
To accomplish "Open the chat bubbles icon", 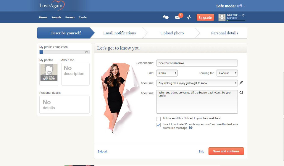I will [166, 17].
